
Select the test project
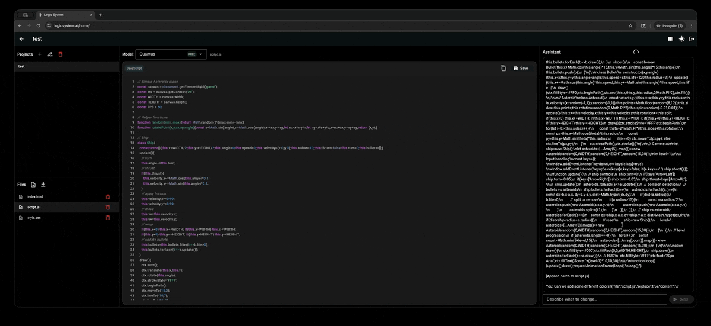tap(21, 67)
